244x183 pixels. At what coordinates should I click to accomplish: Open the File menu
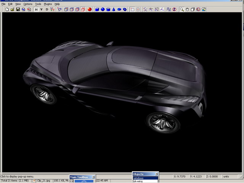[3, 4]
